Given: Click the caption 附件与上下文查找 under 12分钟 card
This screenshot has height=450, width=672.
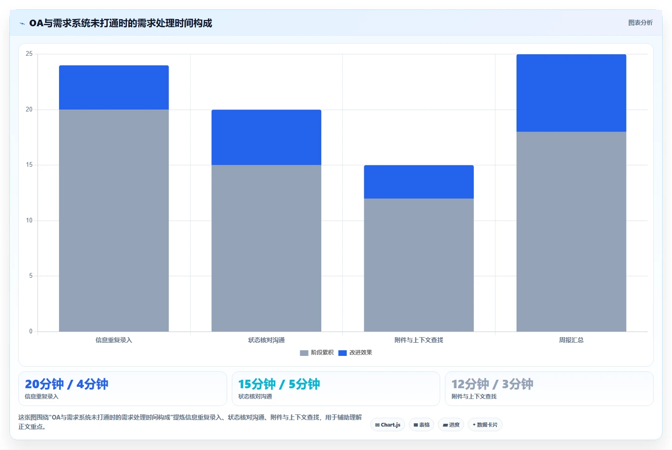Looking at the screenshot, I should (474, 397).
